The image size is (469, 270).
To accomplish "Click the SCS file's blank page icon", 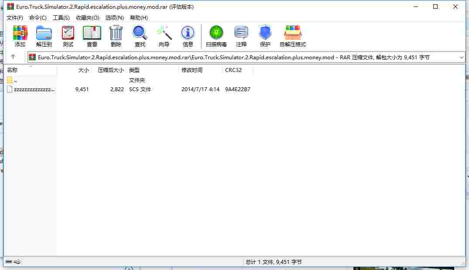I will point(10,89).
